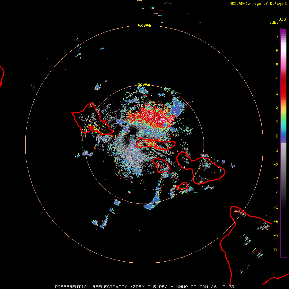289x289 pixels.
Task: Click the -7 value on the dB scale
Action: coord(276,236)
